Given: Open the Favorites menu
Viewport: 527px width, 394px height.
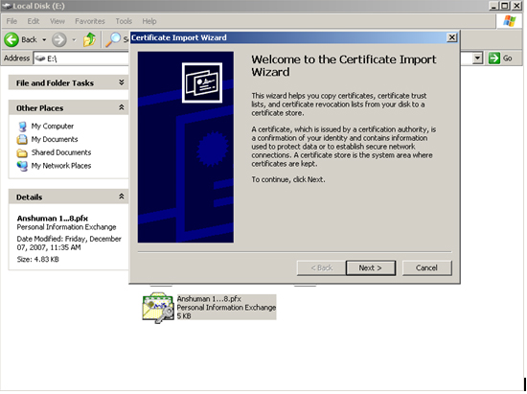Looking at the screenshot, I should click(x=90, y=21).
